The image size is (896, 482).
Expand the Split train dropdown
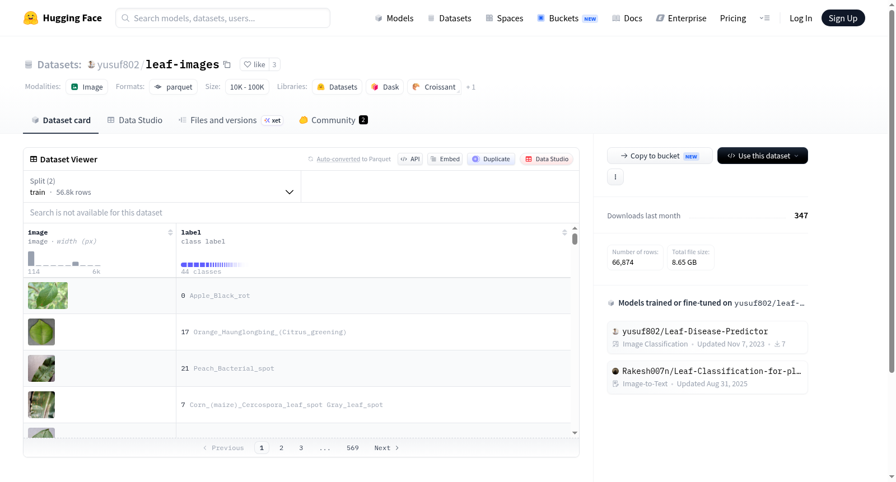pos(162,186)
